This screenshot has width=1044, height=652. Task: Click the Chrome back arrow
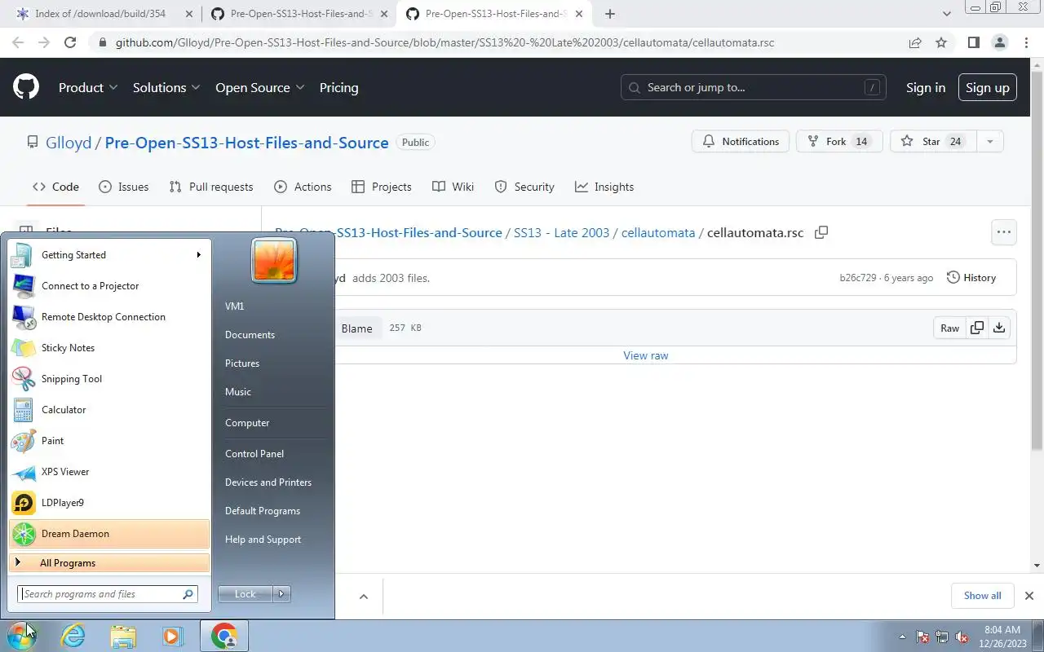coord(18,42)
